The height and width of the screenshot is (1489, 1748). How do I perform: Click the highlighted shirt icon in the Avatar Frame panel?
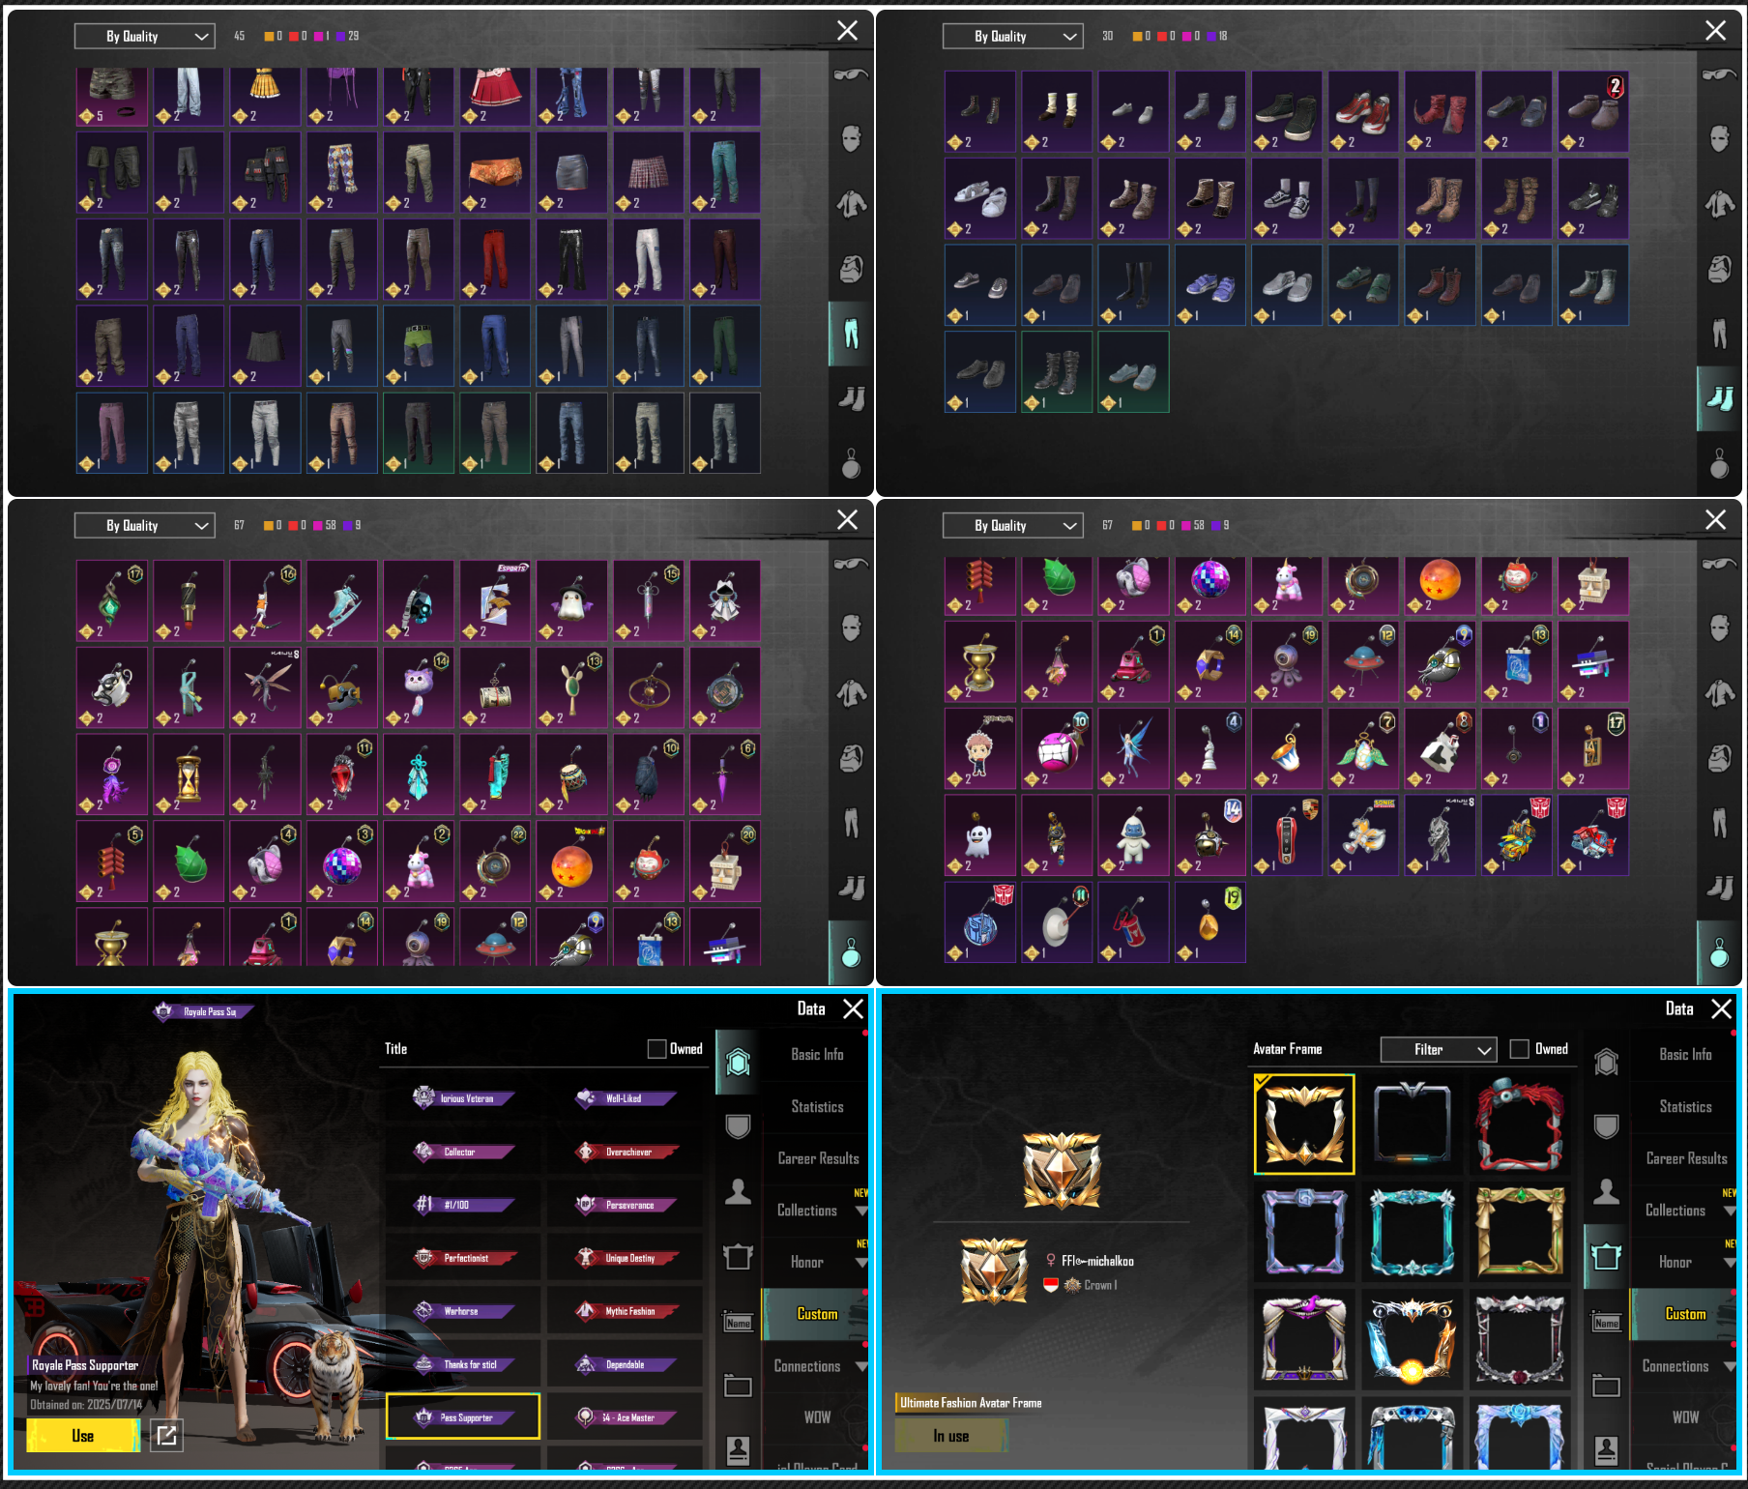tap(1606, 1257)
